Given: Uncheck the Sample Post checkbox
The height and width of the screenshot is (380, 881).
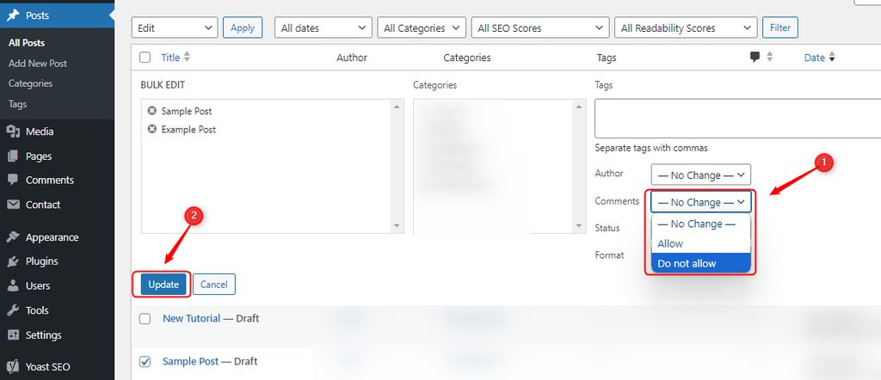Looking at the screenshot, I should click(x=145, y=361).
